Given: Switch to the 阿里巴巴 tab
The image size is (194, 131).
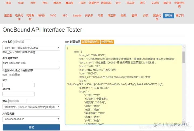Looking at the screenshot, I should coord(94,3).
